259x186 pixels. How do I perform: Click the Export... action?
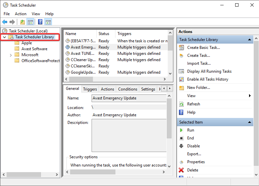(194, 154)
